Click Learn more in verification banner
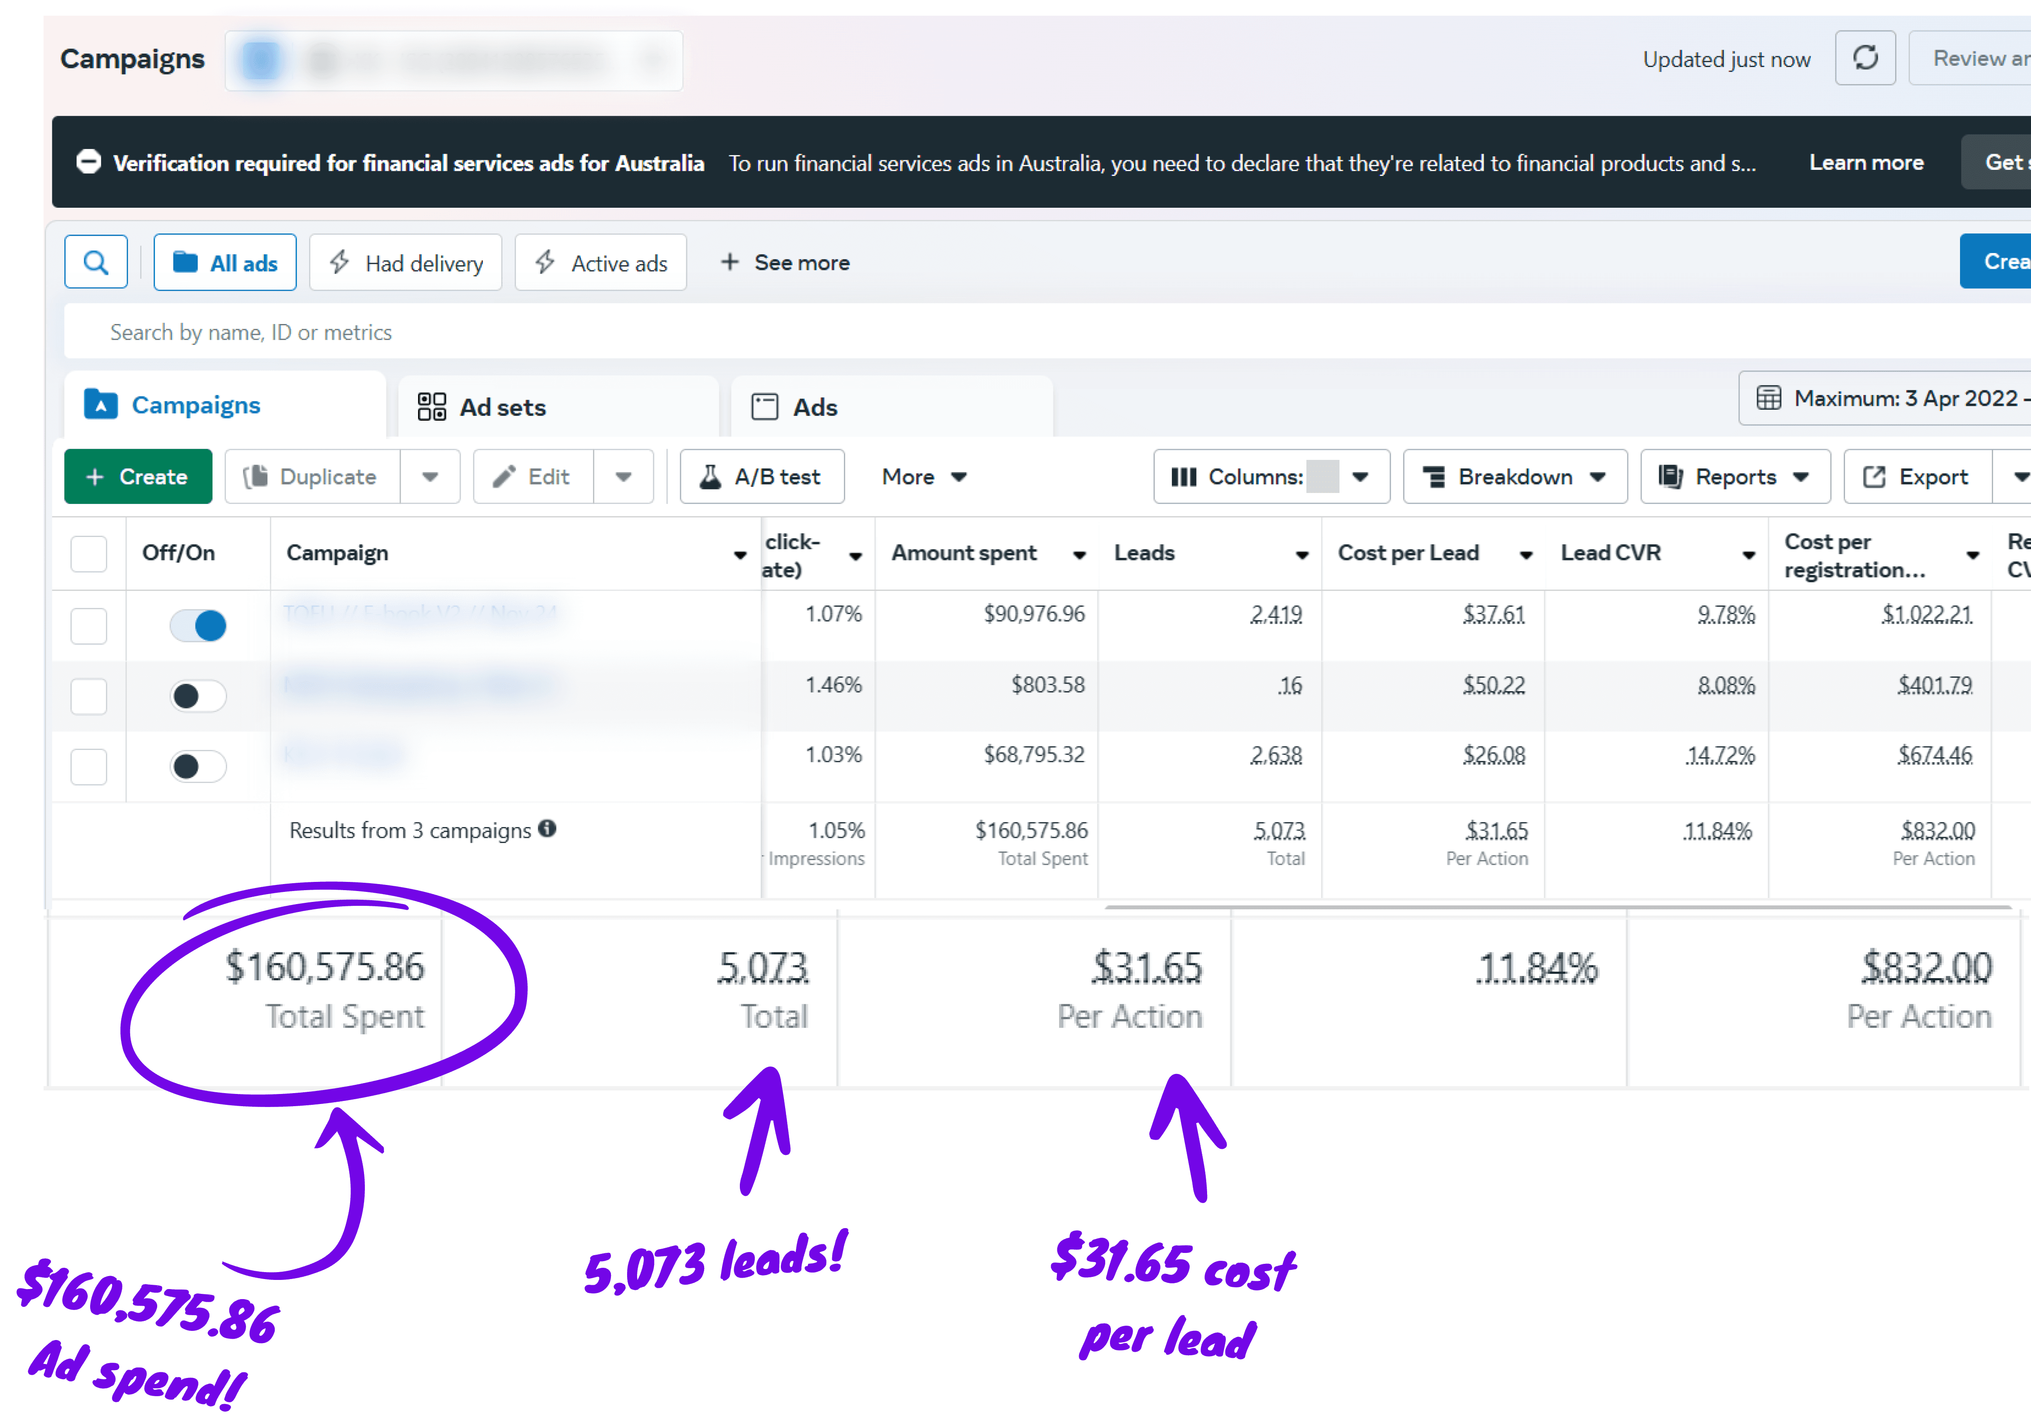Screen dimensions: 2031x1428 (x=1866, y=163)
